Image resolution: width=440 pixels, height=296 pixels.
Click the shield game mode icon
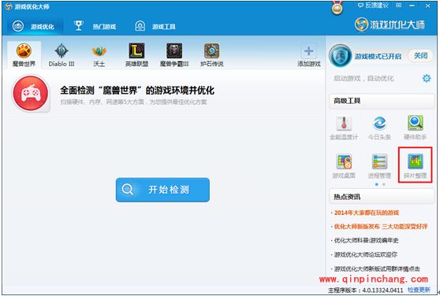click(340, 56)
